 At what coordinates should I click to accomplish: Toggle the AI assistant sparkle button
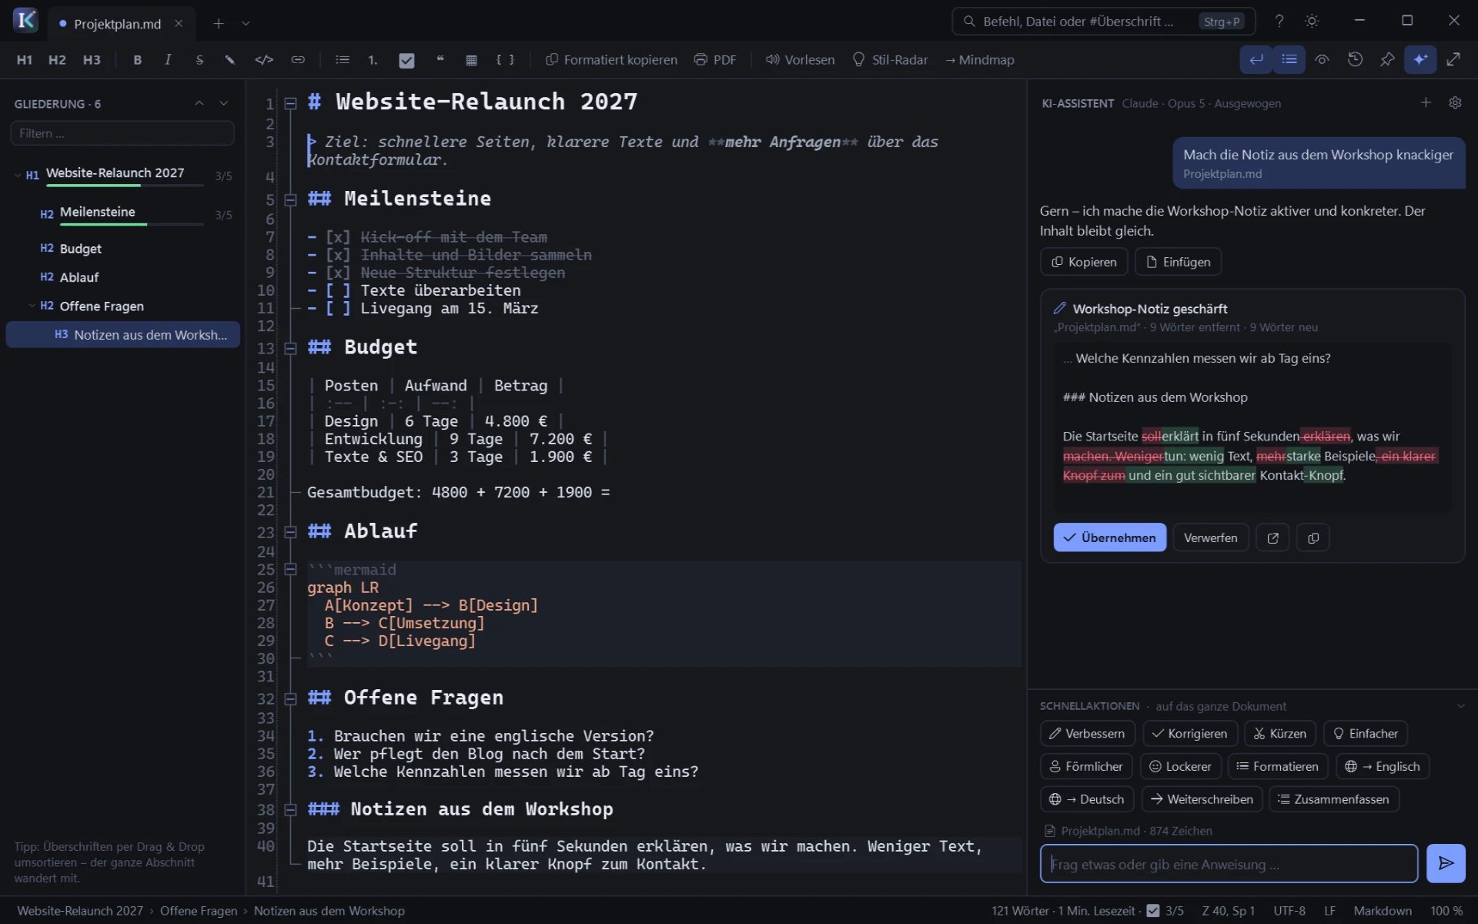tap(1420, 59)
